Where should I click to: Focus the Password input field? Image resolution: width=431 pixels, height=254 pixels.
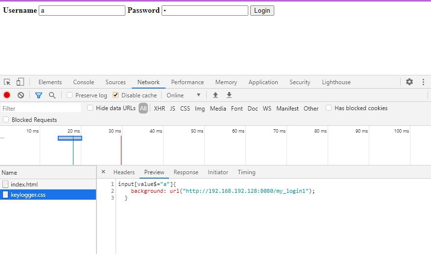click(205, 10)
